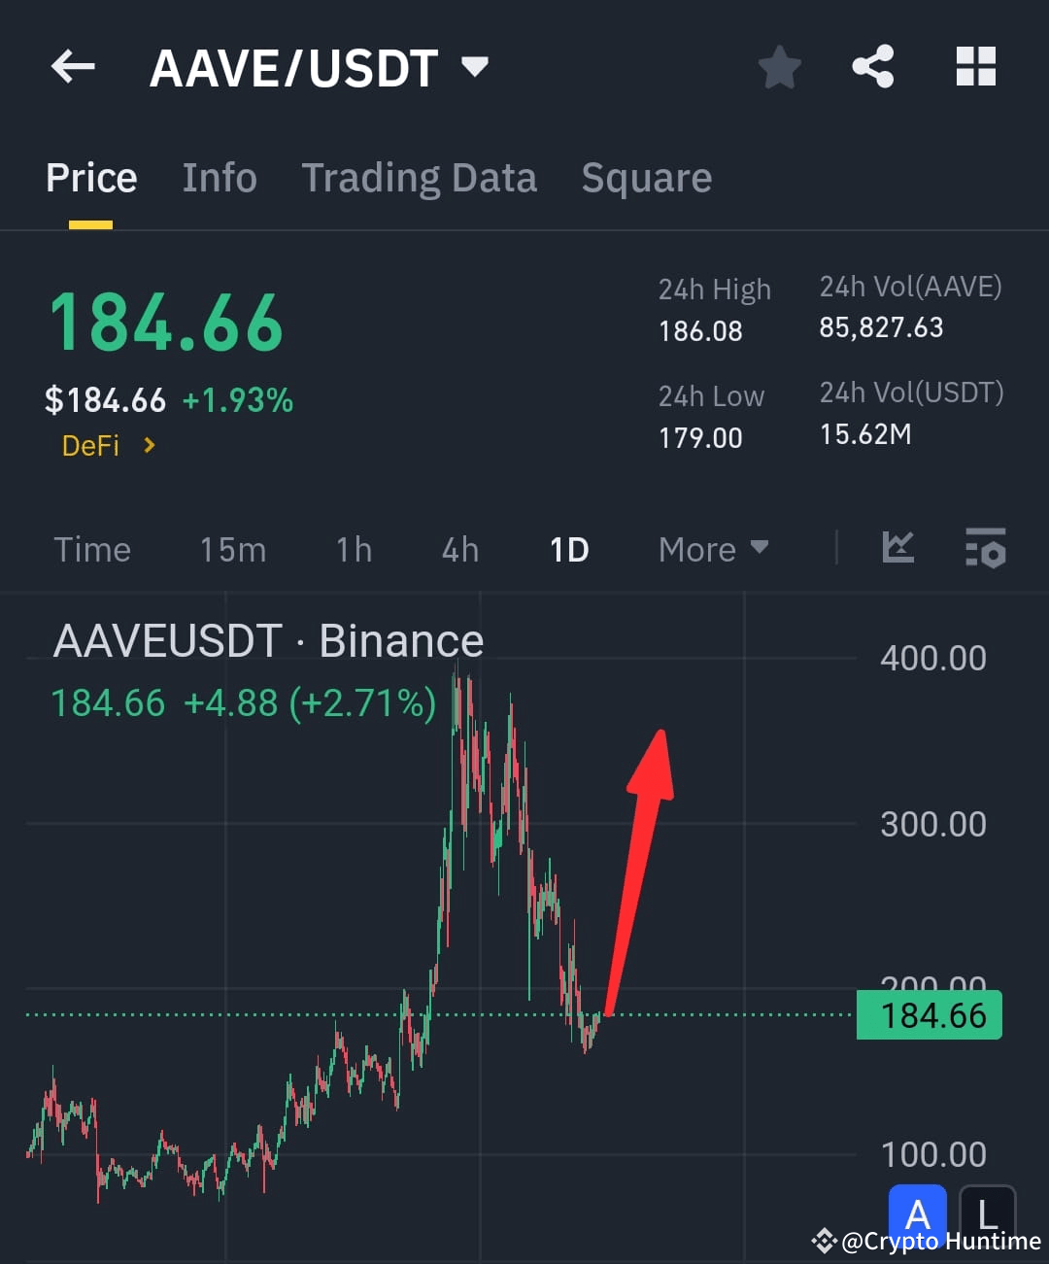The height and width of the screenshot is (1264, 1049).
Task: Open the Square tab
Action: pos(646,178)
